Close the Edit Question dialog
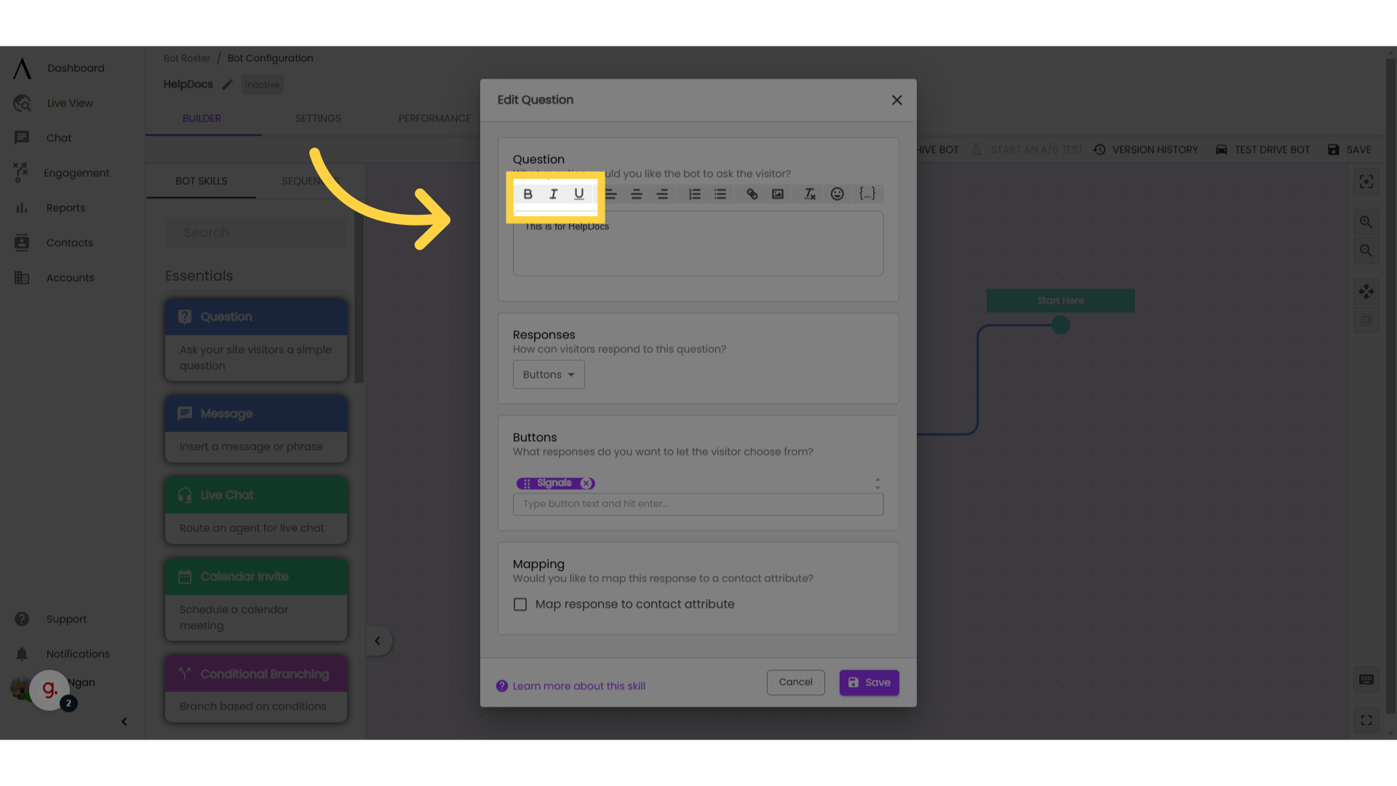Viewport: 1397px width, 786px height. pyautogui.click(x=897, y=100)
